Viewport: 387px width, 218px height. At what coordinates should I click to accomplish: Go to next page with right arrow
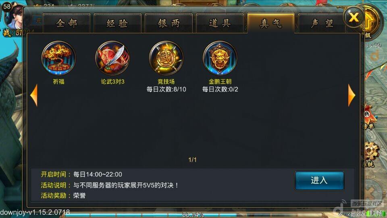coord(352,95)
